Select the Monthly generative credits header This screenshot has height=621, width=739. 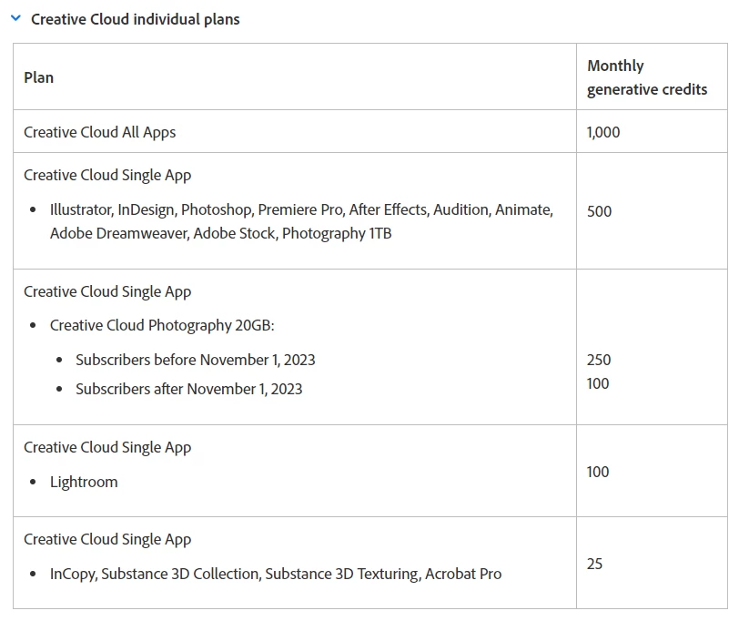click(x=647, y=77)
